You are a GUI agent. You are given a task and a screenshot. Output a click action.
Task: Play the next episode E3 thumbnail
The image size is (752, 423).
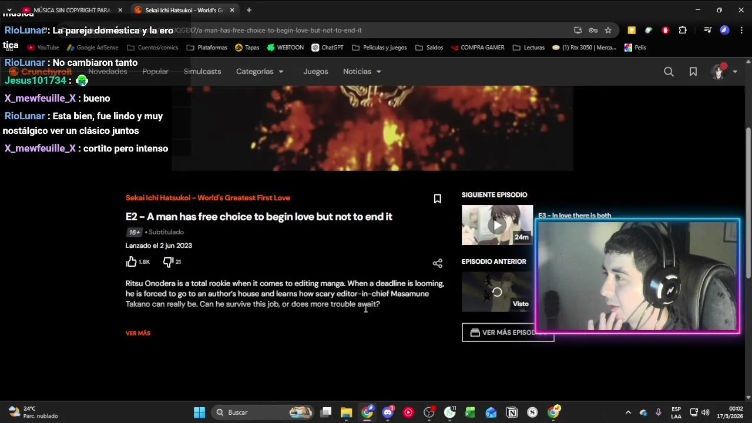(x=497, y=225)
